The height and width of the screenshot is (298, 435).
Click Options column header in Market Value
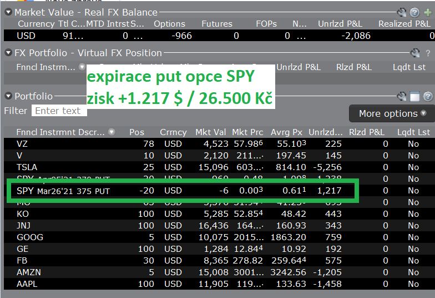[x=170, y=24]
